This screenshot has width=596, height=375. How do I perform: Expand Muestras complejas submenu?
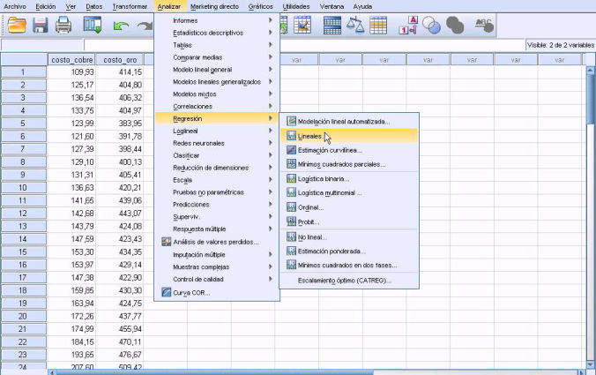[x=217, y=267]
